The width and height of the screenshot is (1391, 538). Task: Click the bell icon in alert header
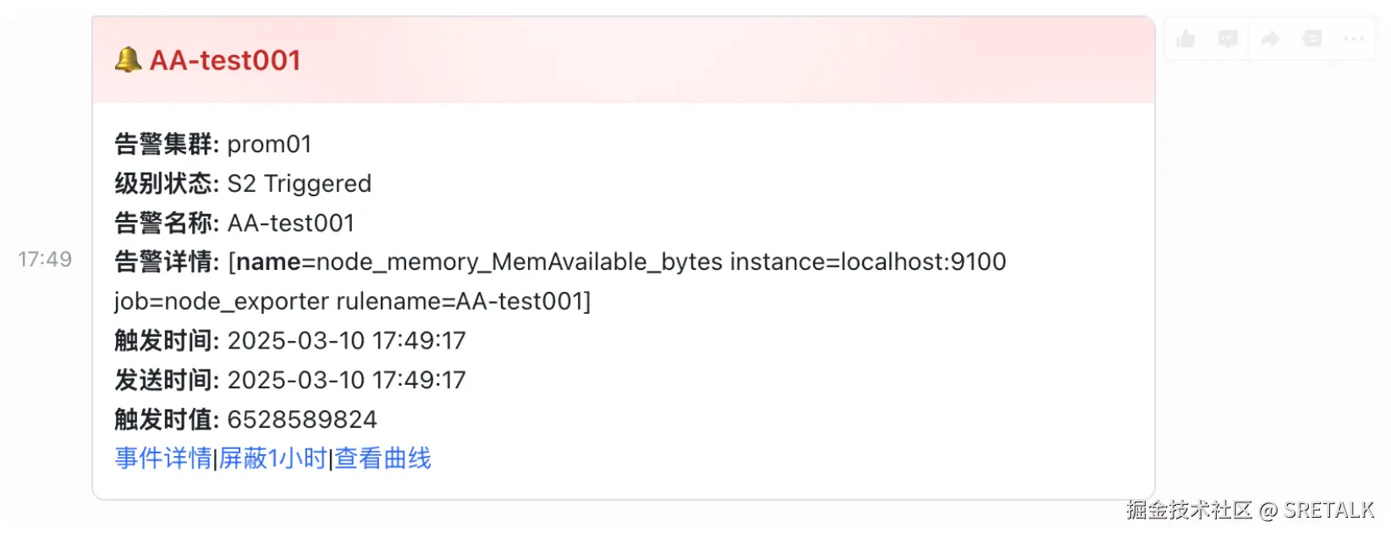click(x=128, y=60)
